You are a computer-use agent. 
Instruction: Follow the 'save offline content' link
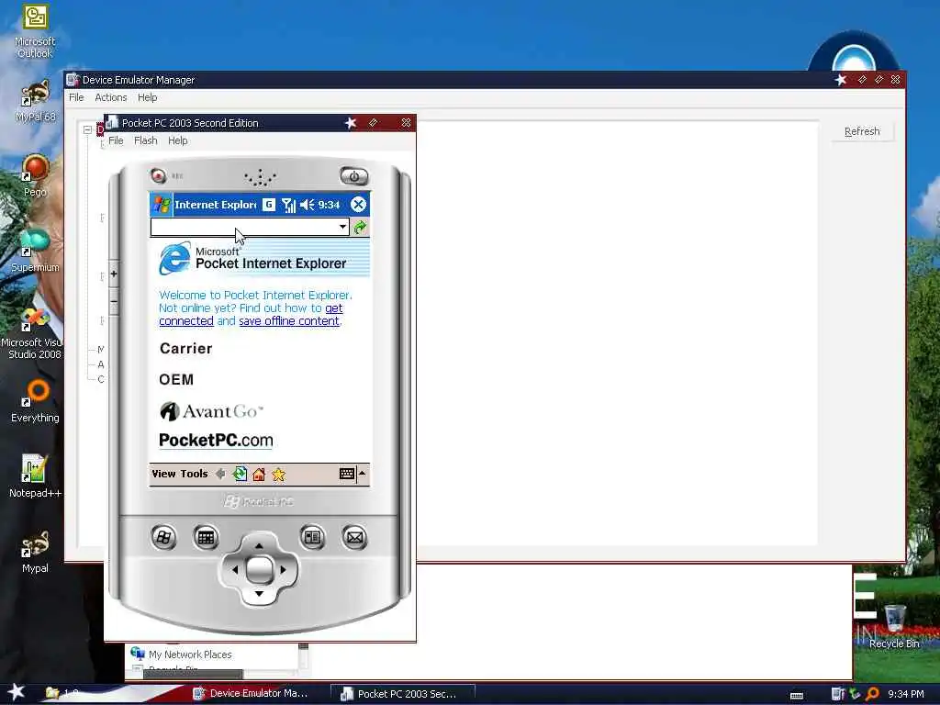[289, 321]
